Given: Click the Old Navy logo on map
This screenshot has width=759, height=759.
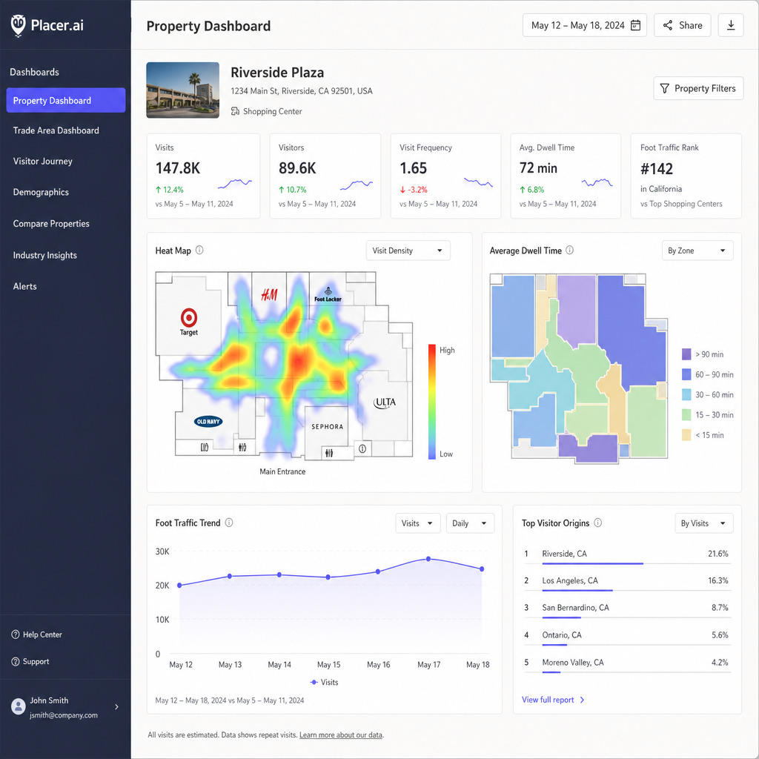Looking at the screenshot, I should (x=208, y=422).
